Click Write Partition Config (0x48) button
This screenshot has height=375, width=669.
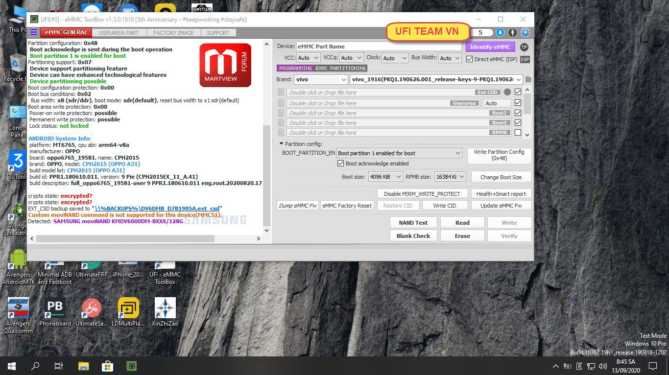tap(499, 155)
